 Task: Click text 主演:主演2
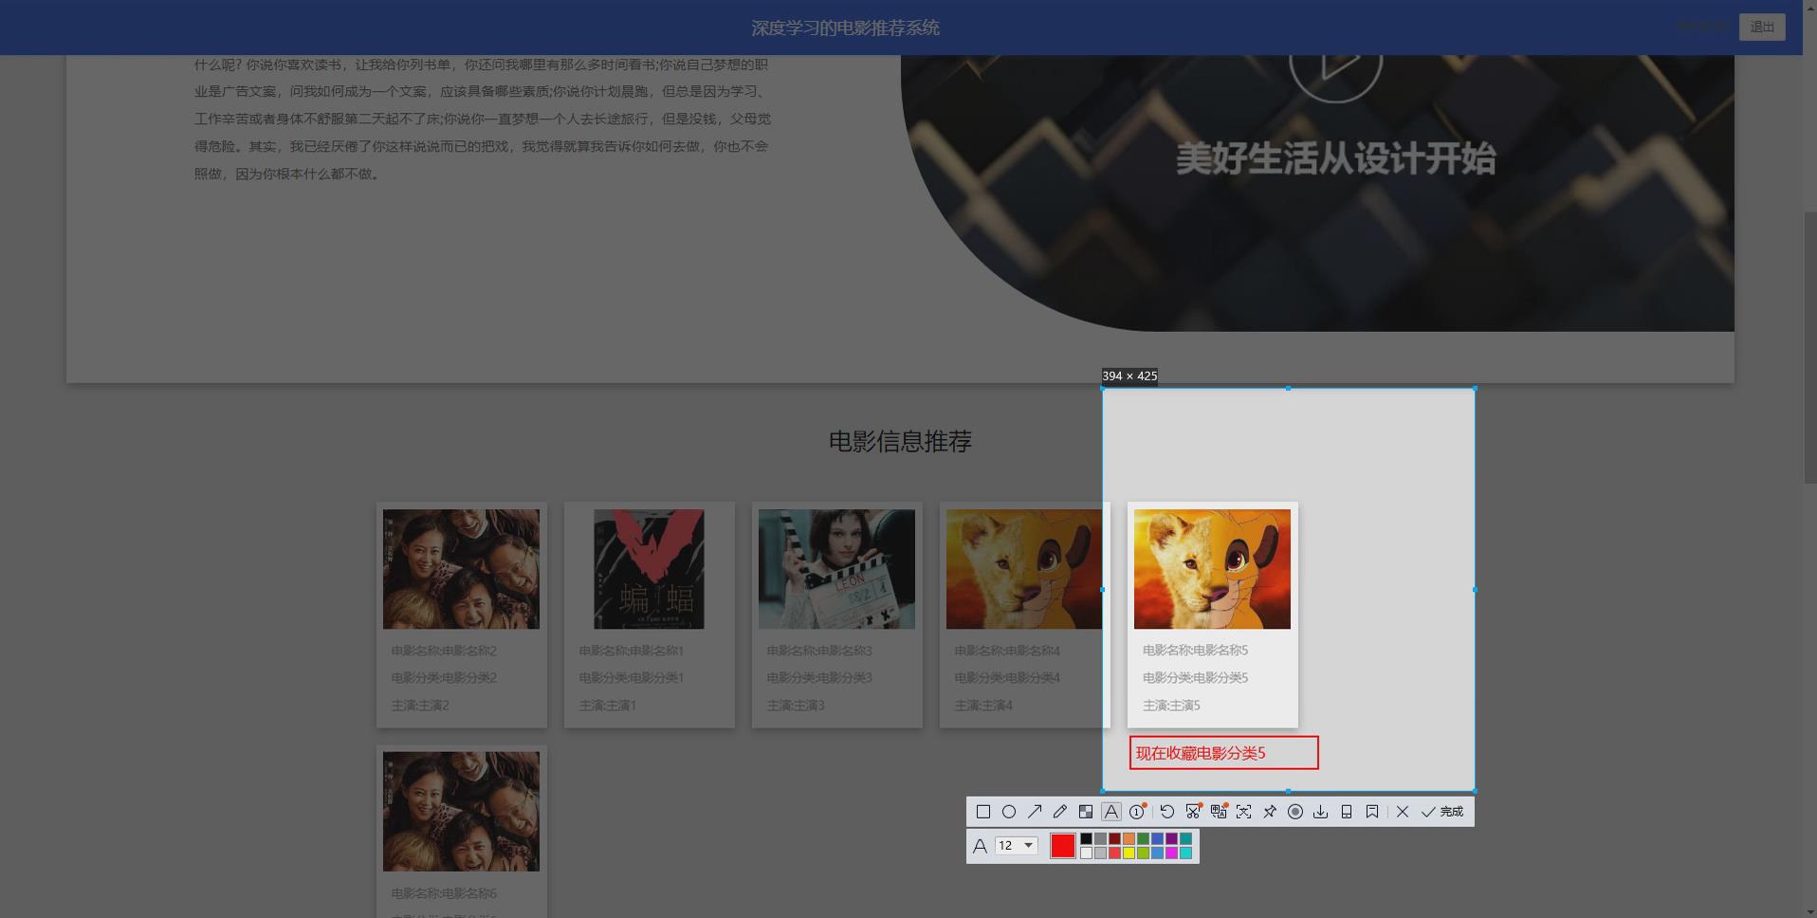point(420,705)
